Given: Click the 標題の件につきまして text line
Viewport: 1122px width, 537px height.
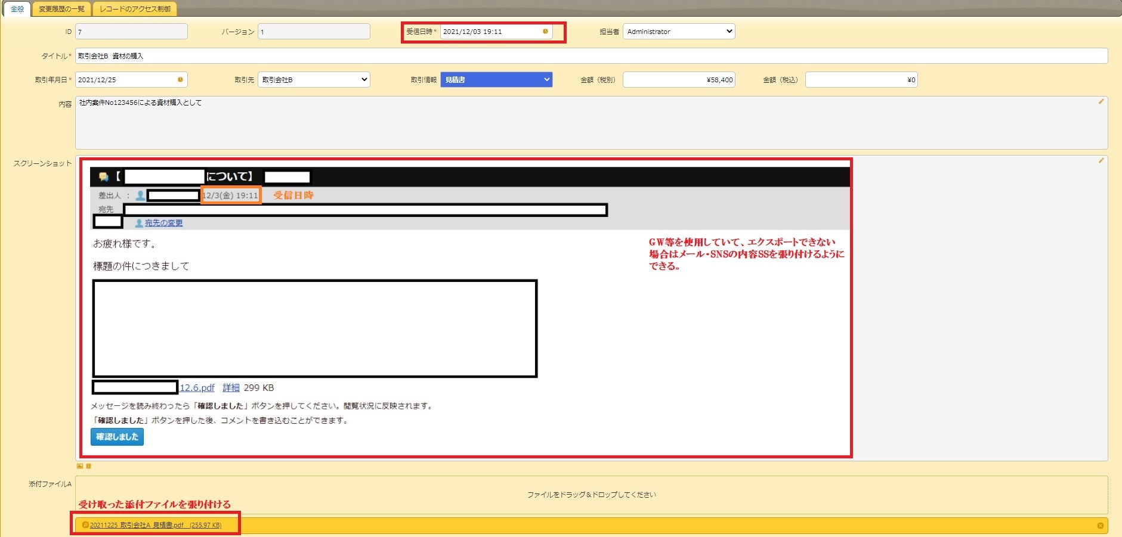Looking at the screenshot, I should pos(141,266).
